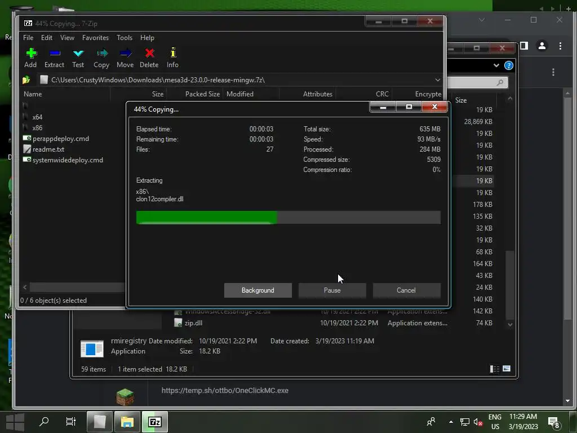Click the Move toolbar icon
This screenshot has height=433, width=577.
tap(126, 54)
